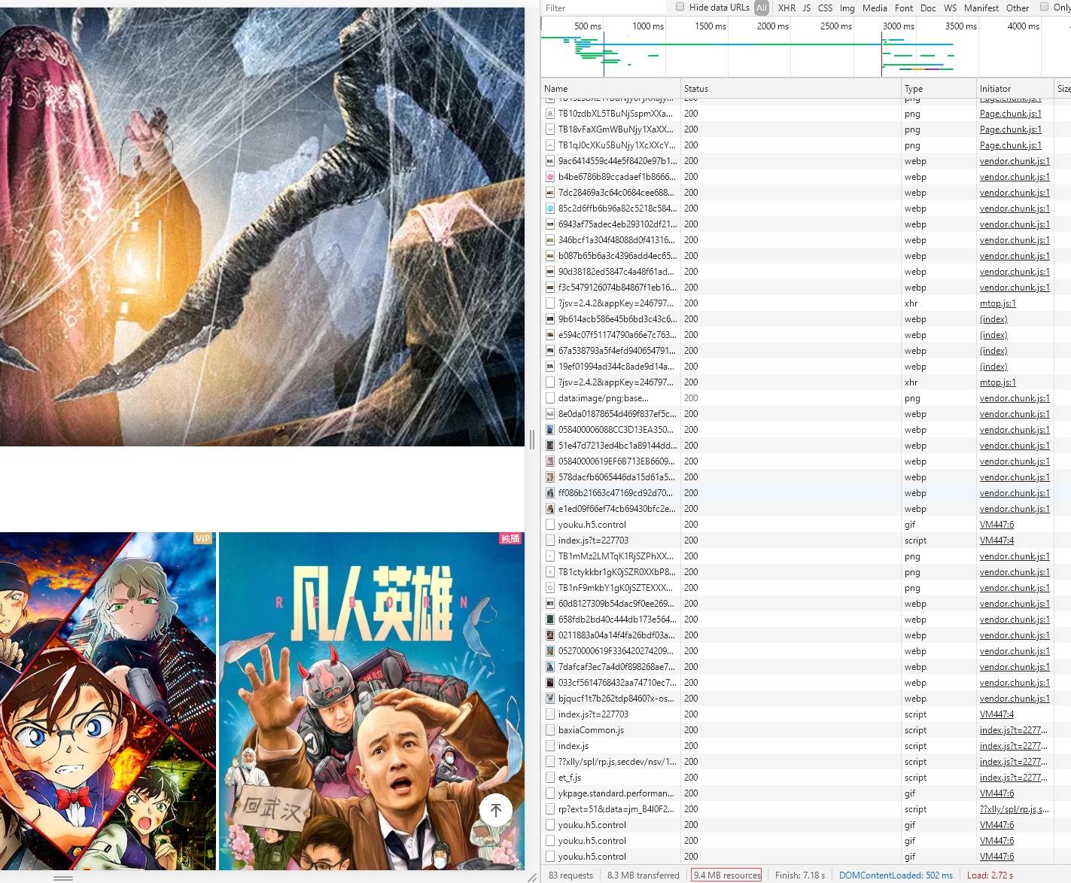Filter requests by Media

pyautogui.click(x=875, y=8)
